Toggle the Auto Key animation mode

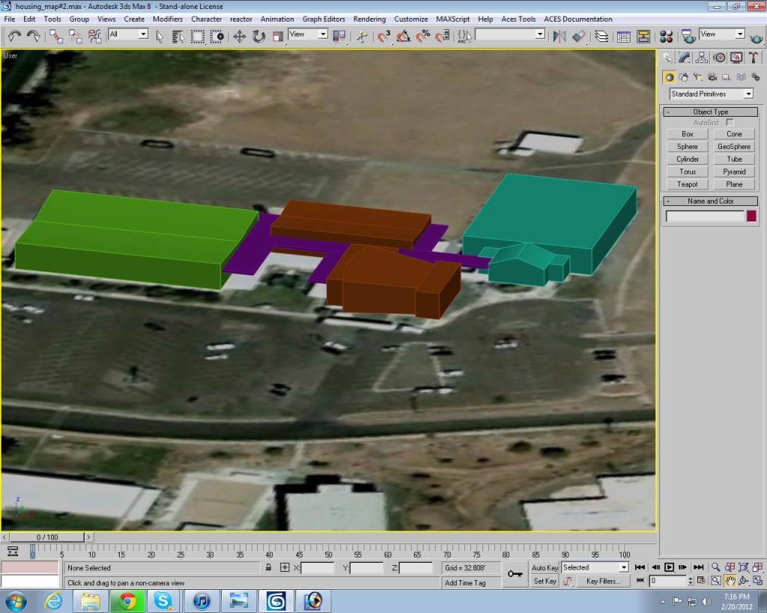coord(545,568)
